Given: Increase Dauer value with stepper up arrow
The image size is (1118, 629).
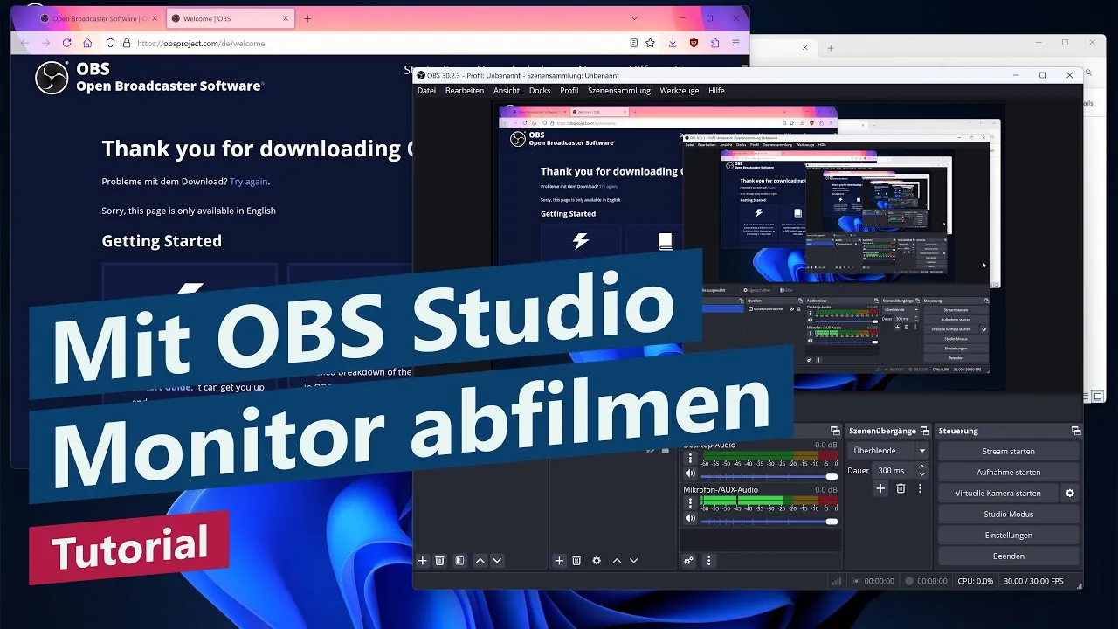Looking at the screenshot, I should [922, 466].
